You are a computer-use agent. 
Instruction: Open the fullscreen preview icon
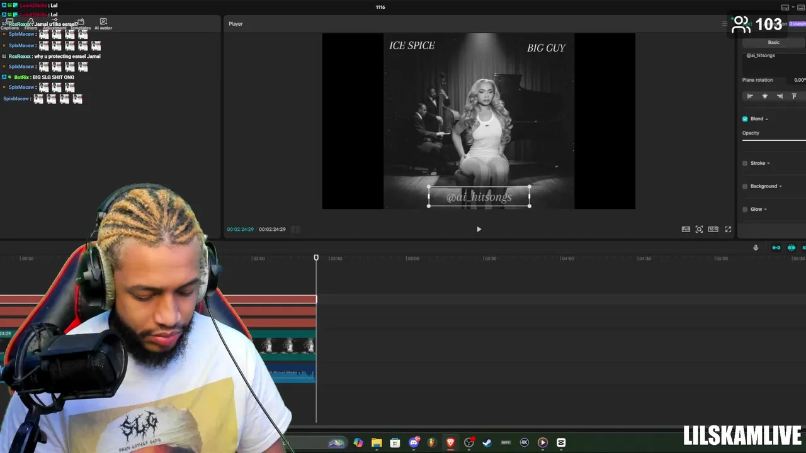pyautogui.click(x=728, y=230)
